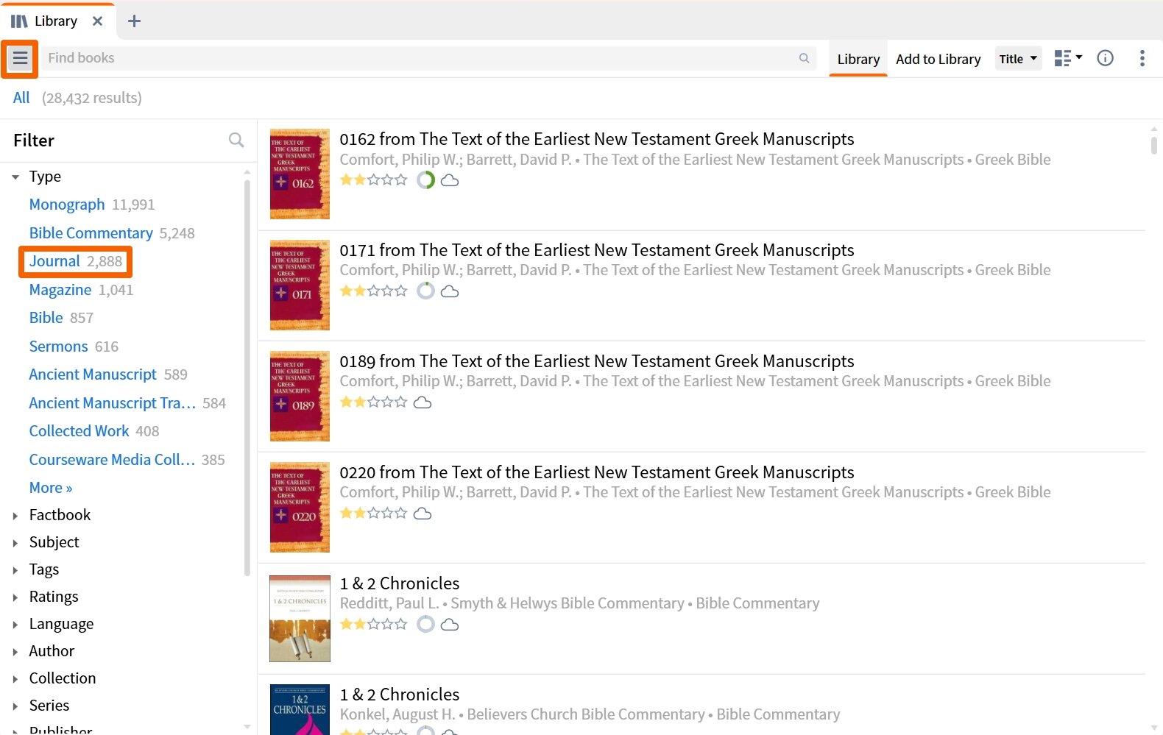Open the Title sort dropdown
This screenshot has height=735, width=1163.
click(x=1018, y=59)
